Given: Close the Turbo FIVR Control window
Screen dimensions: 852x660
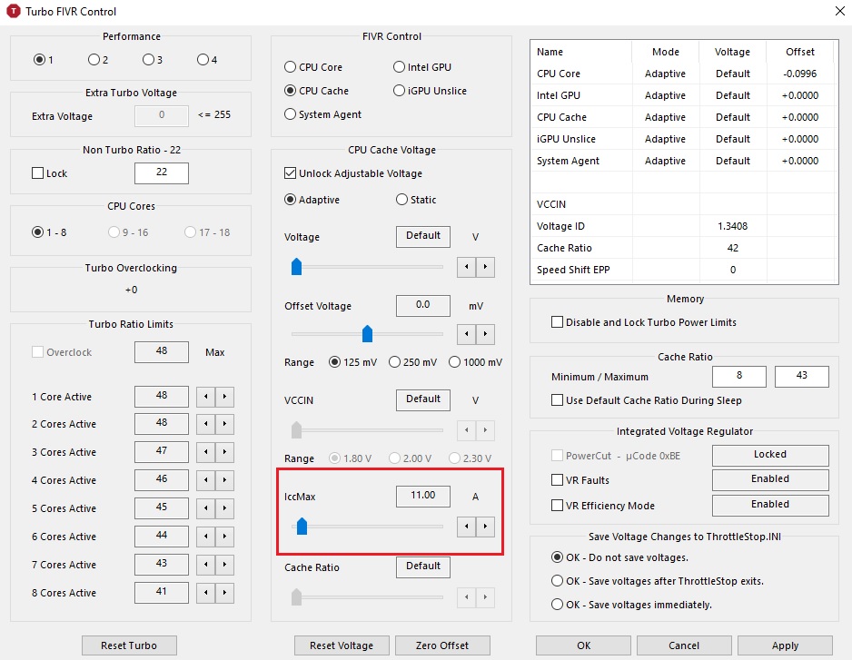Looking at the screenshot, I should (839, 12).
